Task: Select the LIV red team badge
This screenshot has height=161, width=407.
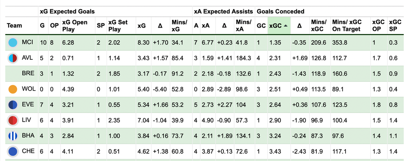Action: click(x=13, y=120)
